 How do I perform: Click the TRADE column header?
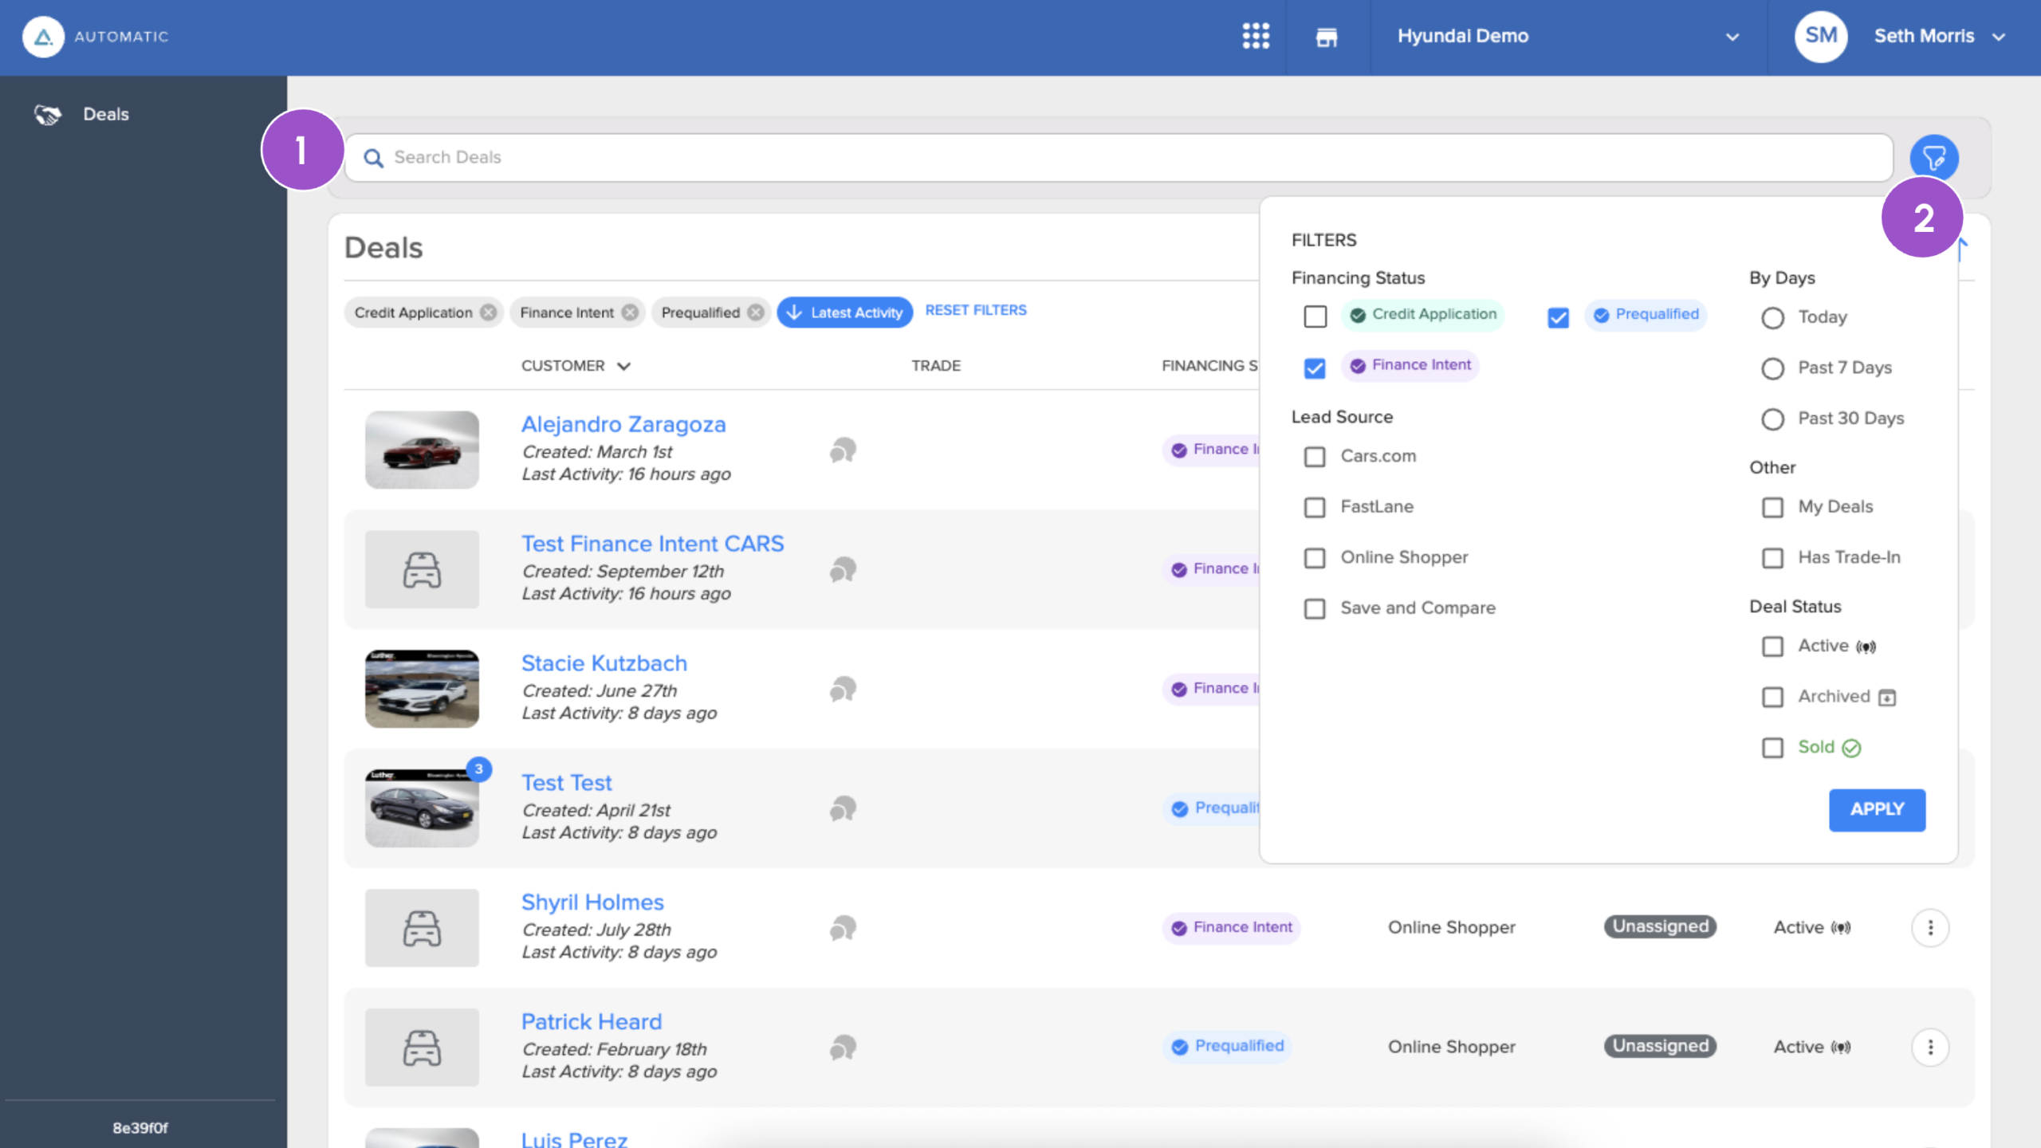click(x=936, y=366)
